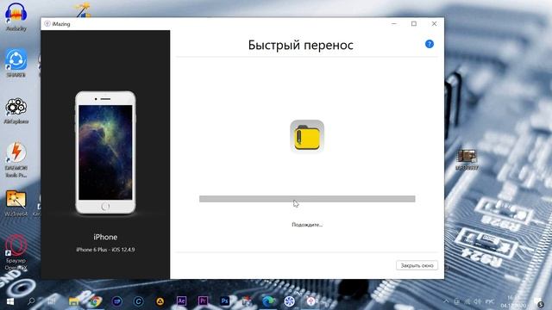Click 'iPhone 6 Plus - iOS 12.4.9' text
Screen dimensions: 552x310
[105, 250]
